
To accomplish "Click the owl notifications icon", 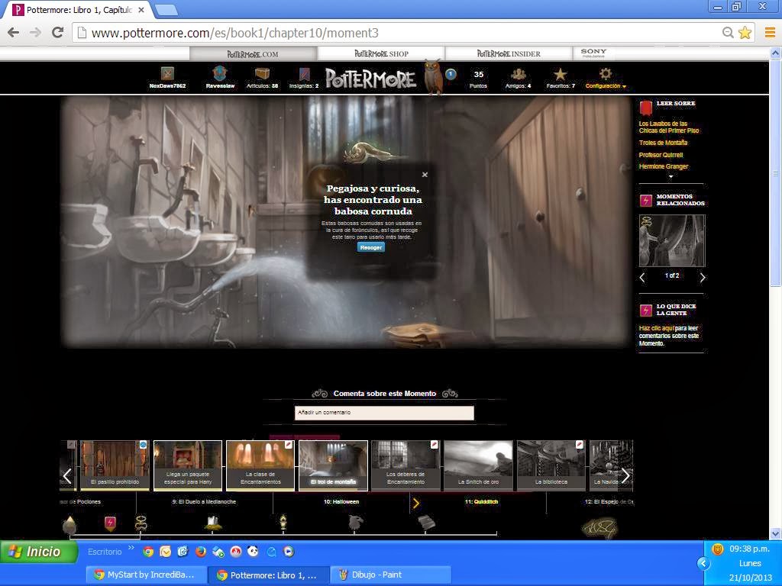I will pos(433,76).
